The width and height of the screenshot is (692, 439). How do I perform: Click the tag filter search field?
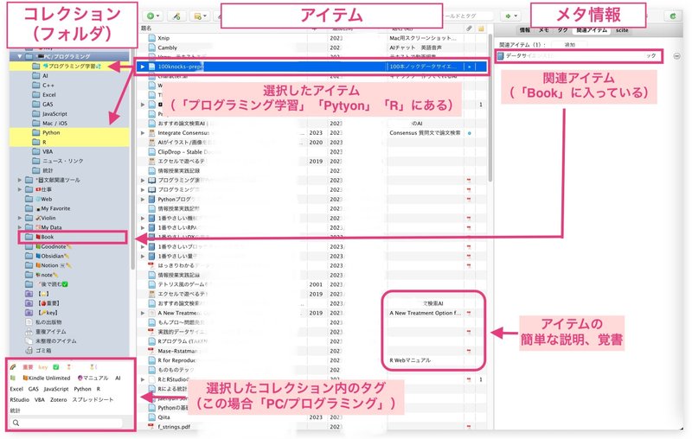[x=67, y=423]
